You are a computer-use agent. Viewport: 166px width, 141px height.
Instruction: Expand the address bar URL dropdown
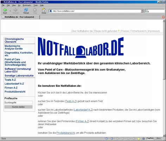142,11
